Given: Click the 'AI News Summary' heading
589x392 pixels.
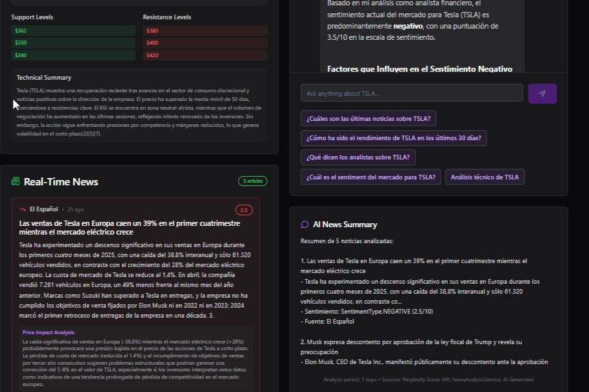Looking at the screenshot, I should pyautogui.click(x=345, y=225).
